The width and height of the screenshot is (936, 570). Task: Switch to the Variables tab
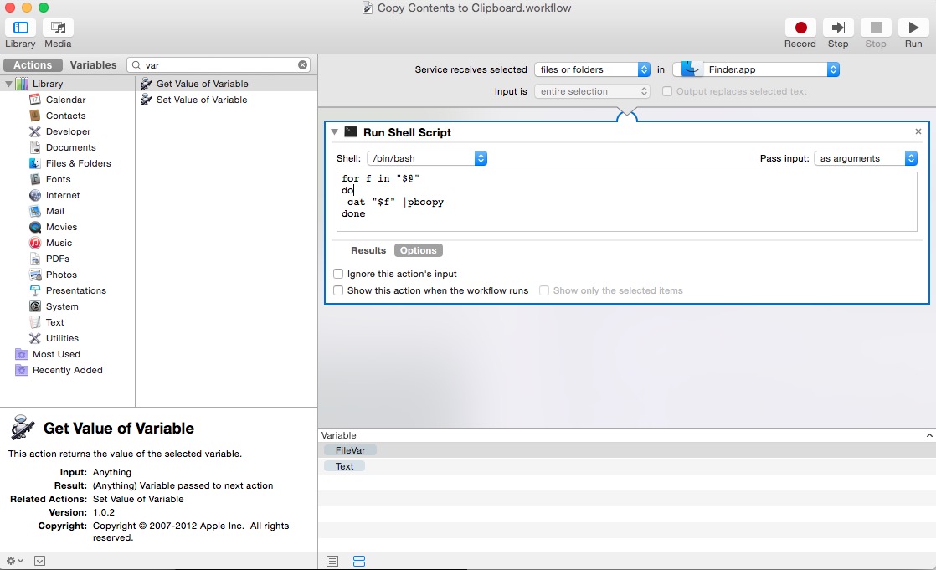tap(93, 65)
